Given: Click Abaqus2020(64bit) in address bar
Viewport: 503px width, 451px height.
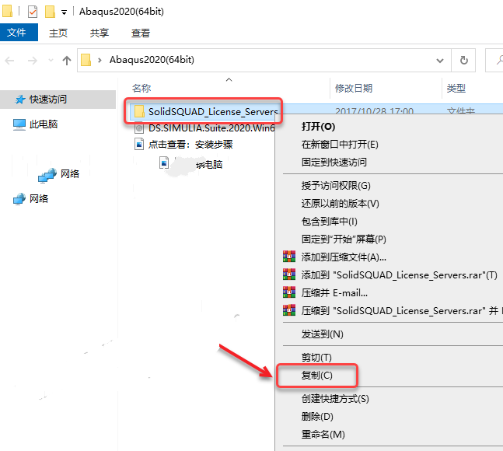Looking at the screenshot, I should click(x=152, y=60).
